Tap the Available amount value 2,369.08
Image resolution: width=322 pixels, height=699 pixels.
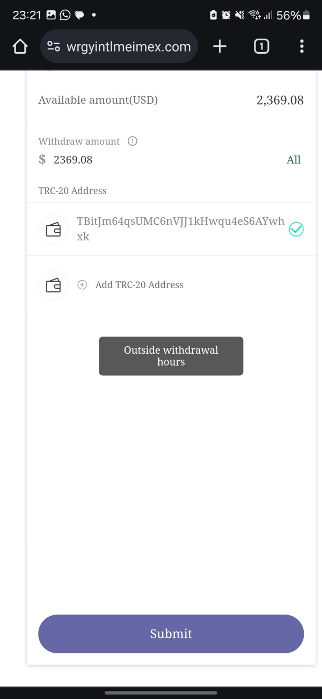[x=280, y=100]
